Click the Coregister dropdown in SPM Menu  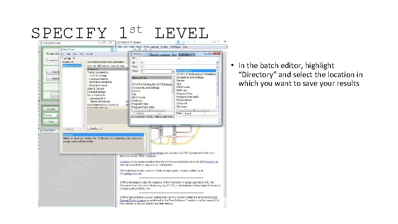coord(52,61)
